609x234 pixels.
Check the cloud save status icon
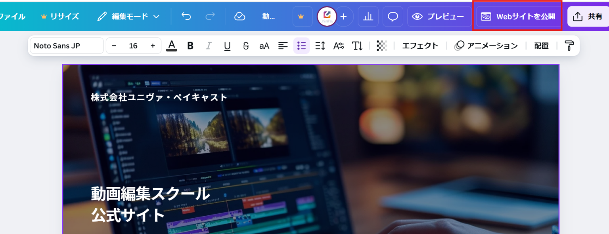click(239, 16)
